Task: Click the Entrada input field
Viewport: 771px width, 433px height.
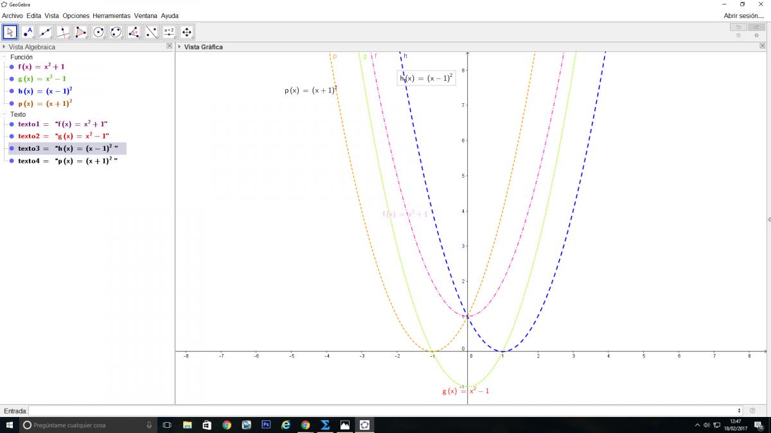Action: [385, 411]
